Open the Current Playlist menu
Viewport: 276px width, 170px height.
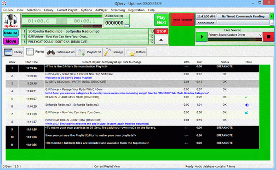point(67,10)
